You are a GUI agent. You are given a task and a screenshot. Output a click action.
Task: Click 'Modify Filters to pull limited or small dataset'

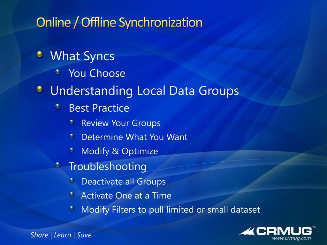click(x=171, y=210)
